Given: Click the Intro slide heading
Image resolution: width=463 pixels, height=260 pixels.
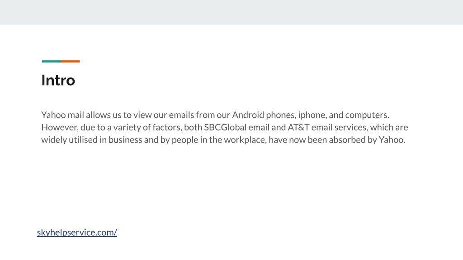Looking at the screenshot, I should click(58, 80).
